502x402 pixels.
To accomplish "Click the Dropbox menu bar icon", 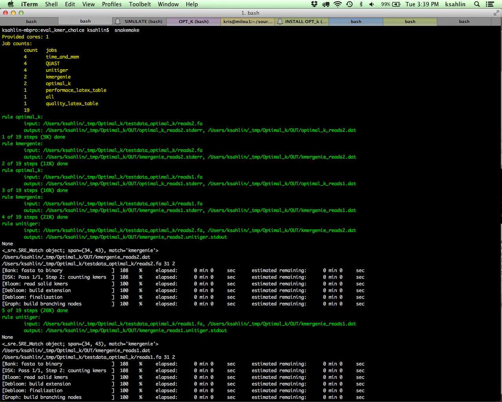I will pos(314,4).
